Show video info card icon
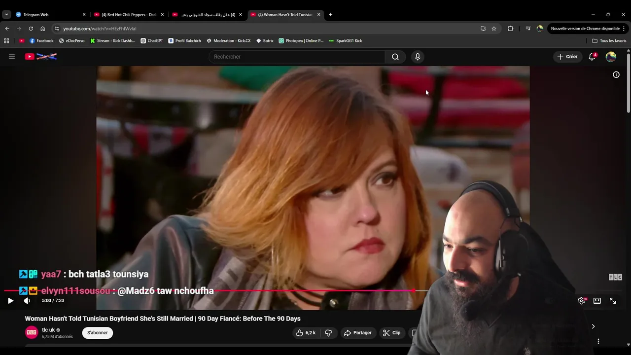 pyautogui.click(x=616, y=75)
